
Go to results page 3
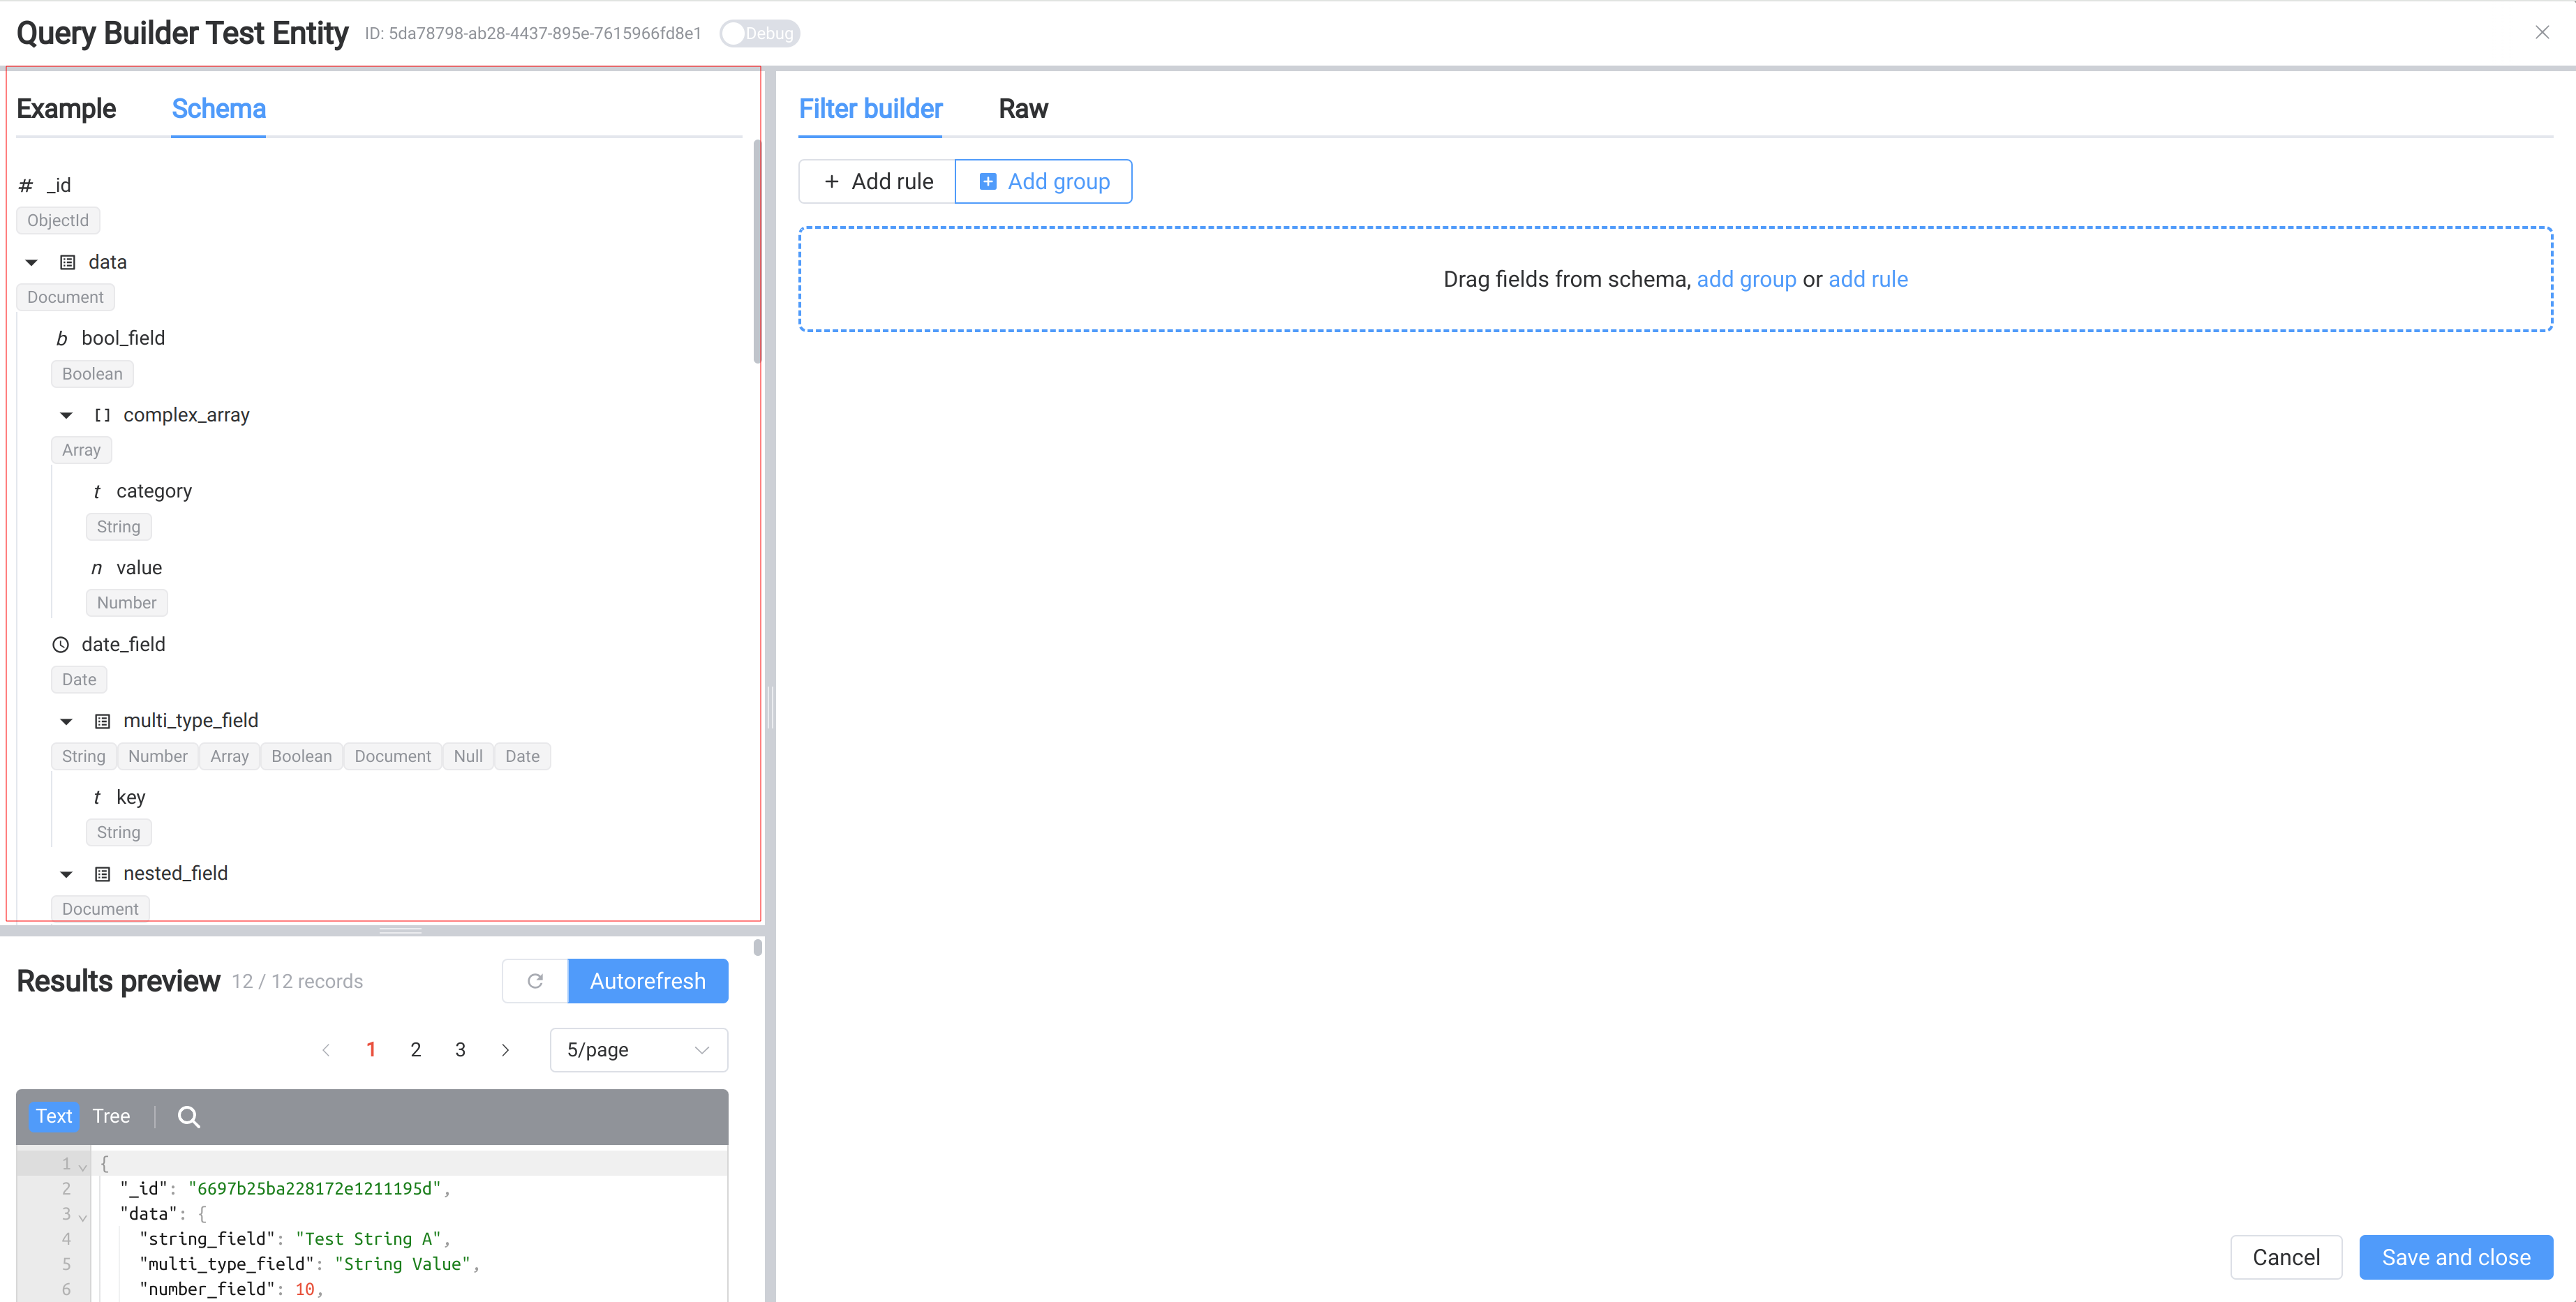click(460, 1050)
